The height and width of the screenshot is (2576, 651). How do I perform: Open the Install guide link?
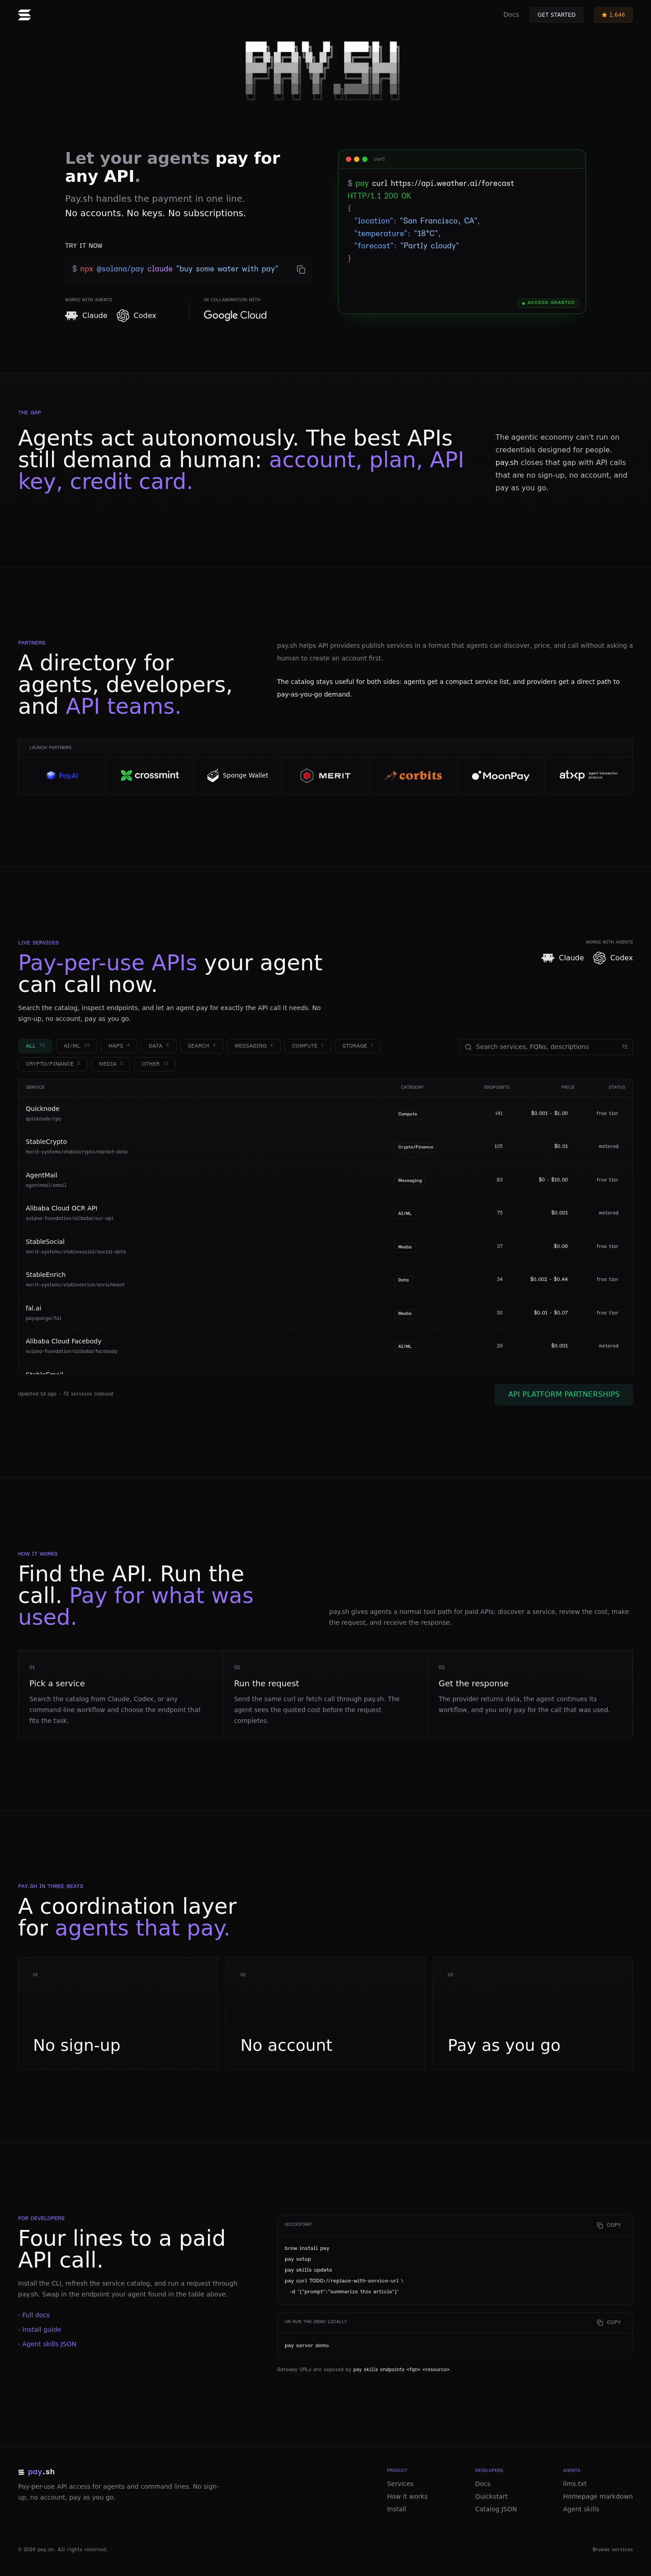[40, 2329]
